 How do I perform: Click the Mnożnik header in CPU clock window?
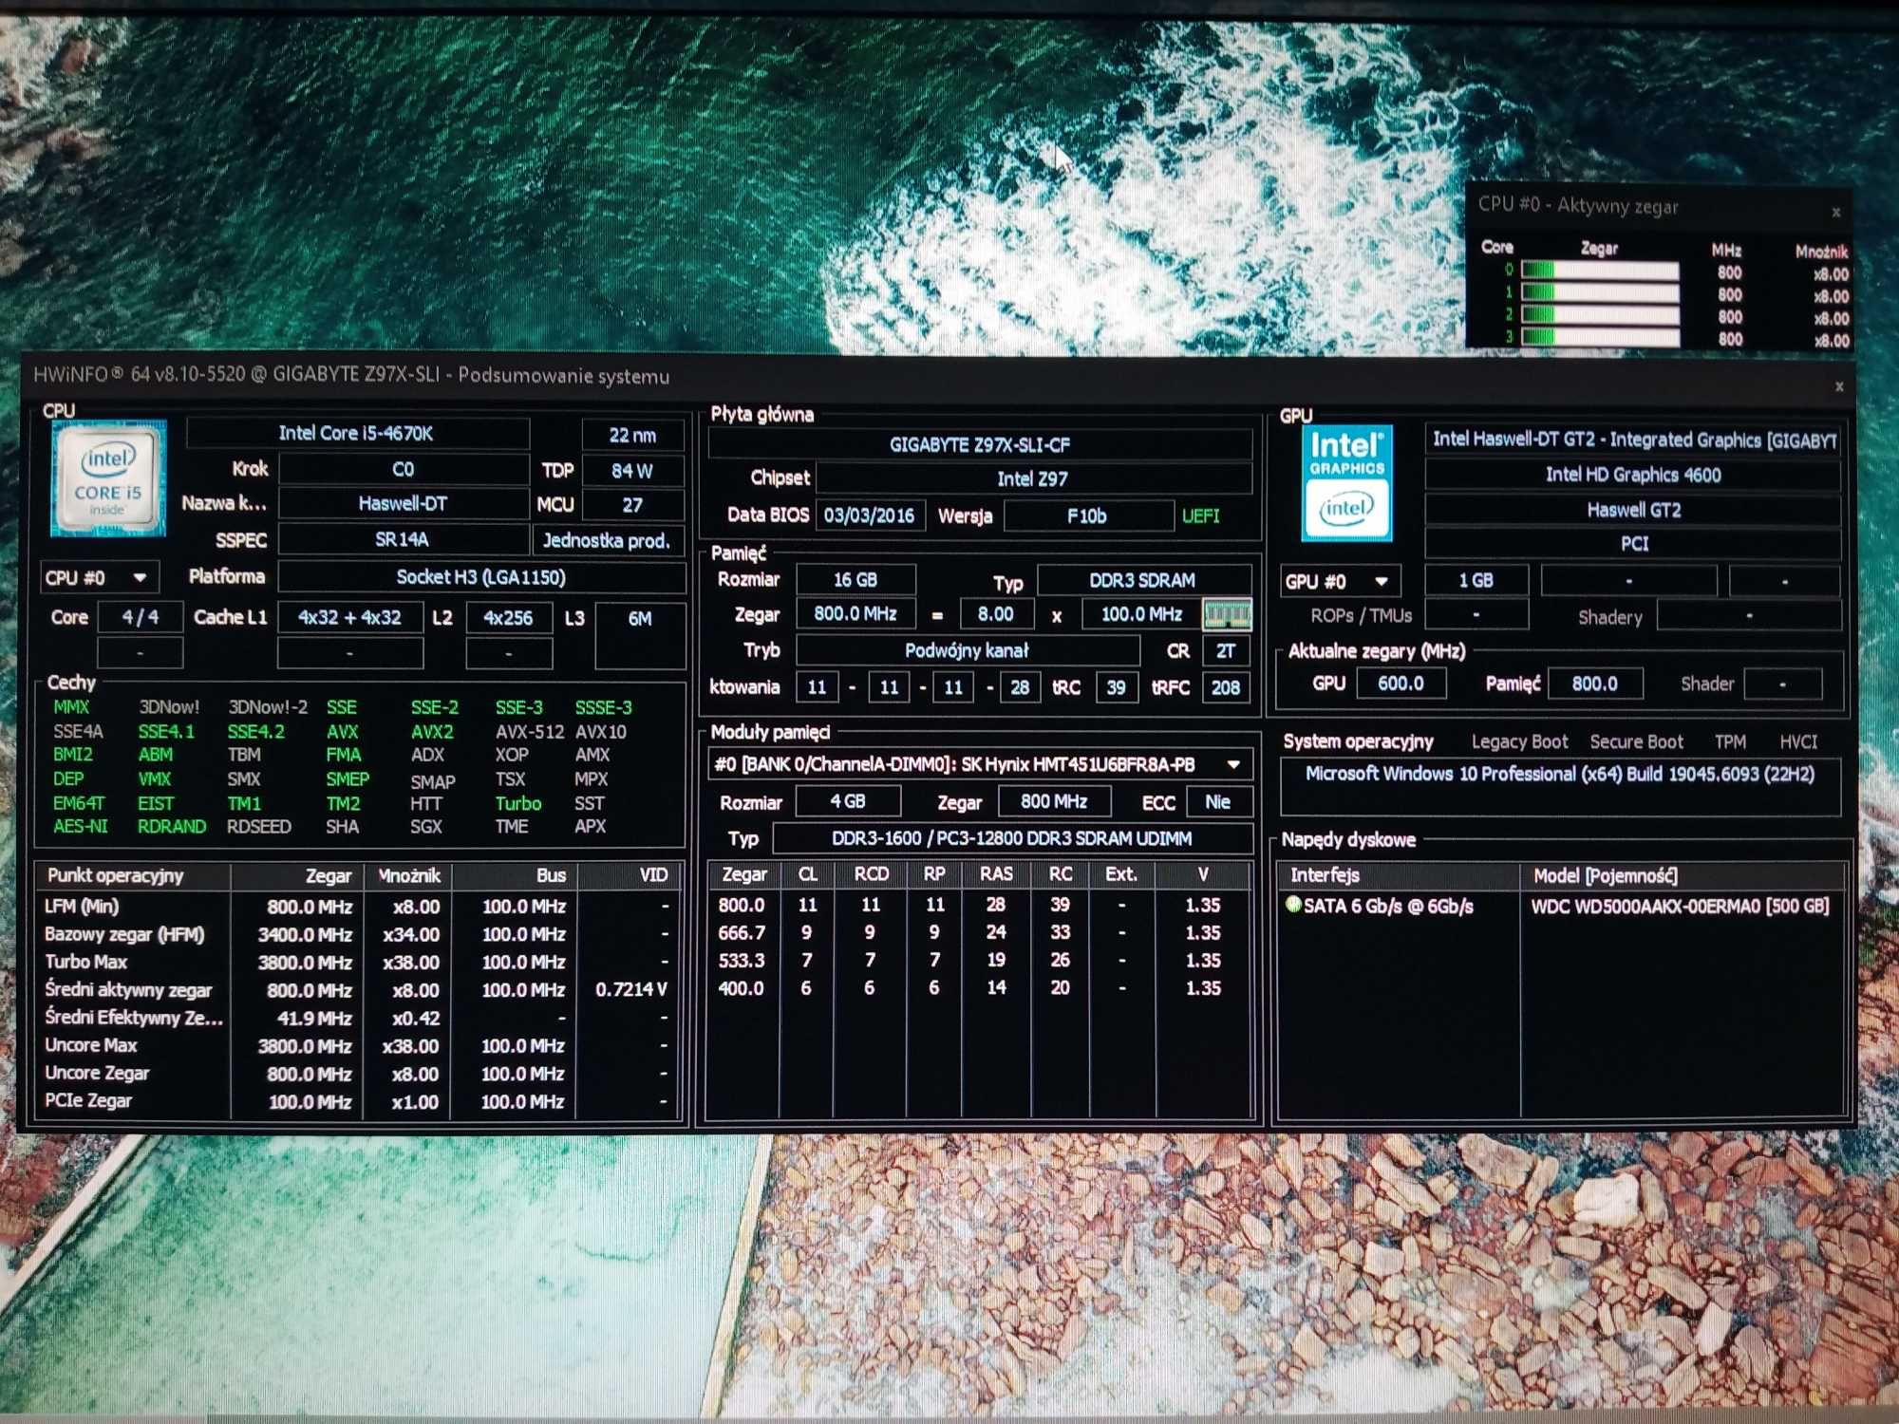coord(1821,252)
